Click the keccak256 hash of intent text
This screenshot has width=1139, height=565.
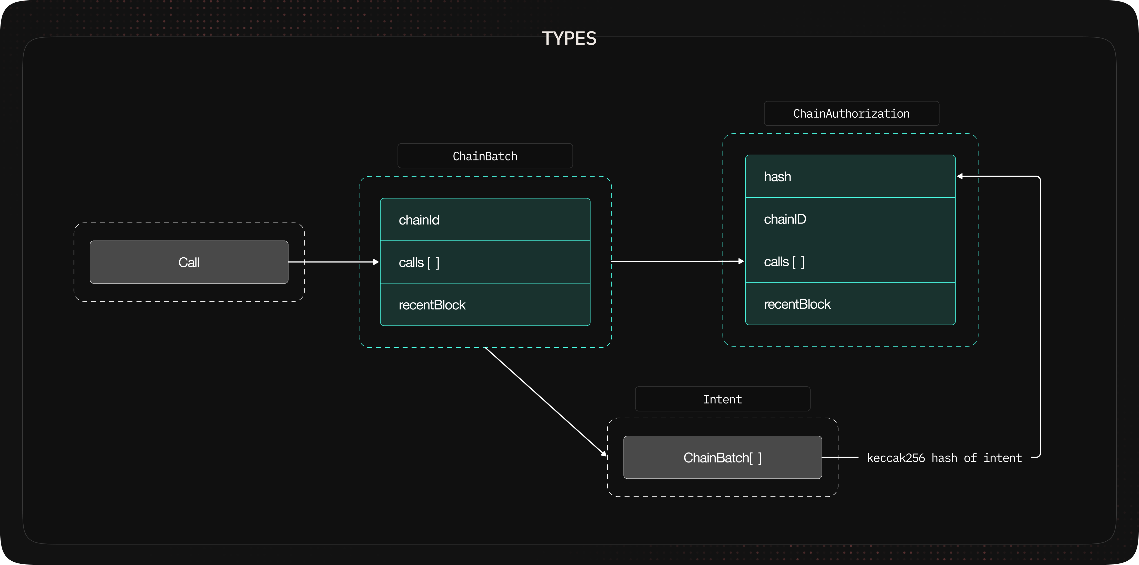pyautogui.click(x=945, y=458)
